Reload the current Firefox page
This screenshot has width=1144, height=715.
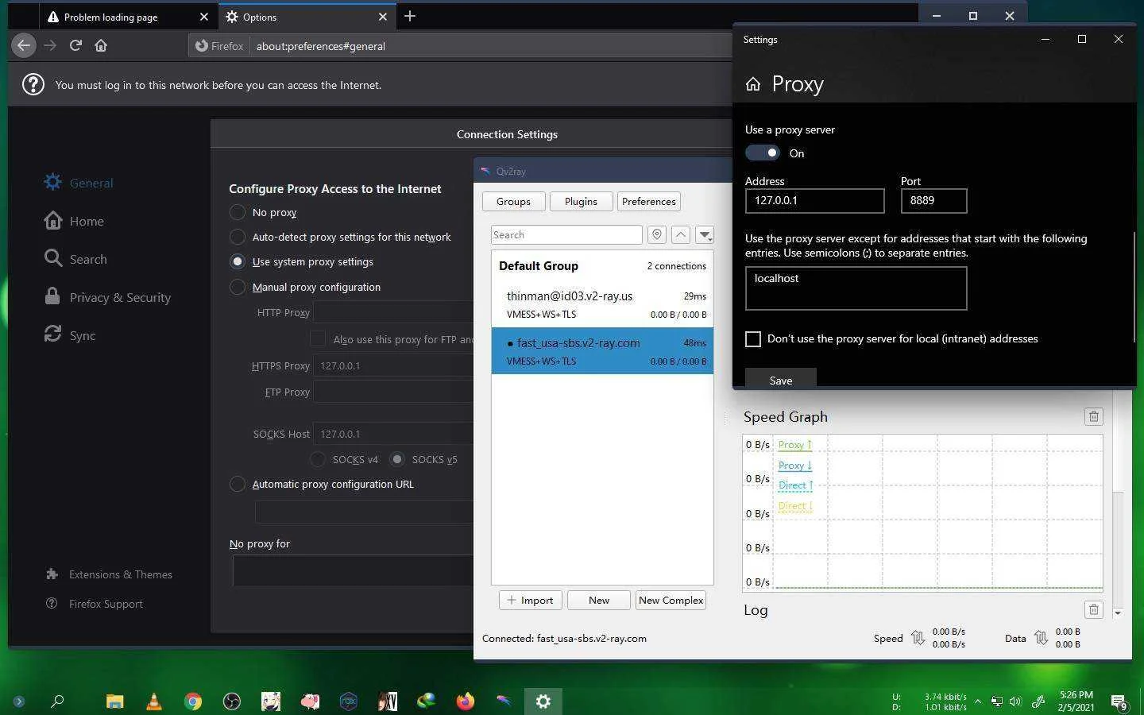(75, 45)
